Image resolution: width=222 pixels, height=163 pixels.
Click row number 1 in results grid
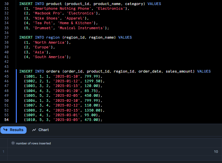tap(4, 152)
